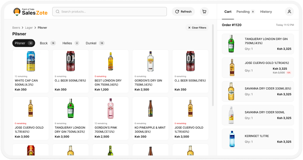This screenshot has width=303, height=160.
Task: Click the Tanqueray bottle image in product grid
Action: click(70, 109)
